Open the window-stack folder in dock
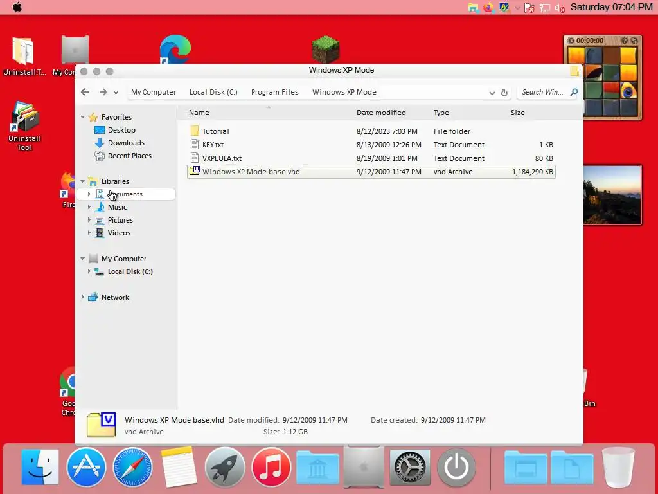 click(x=526, y=468)
